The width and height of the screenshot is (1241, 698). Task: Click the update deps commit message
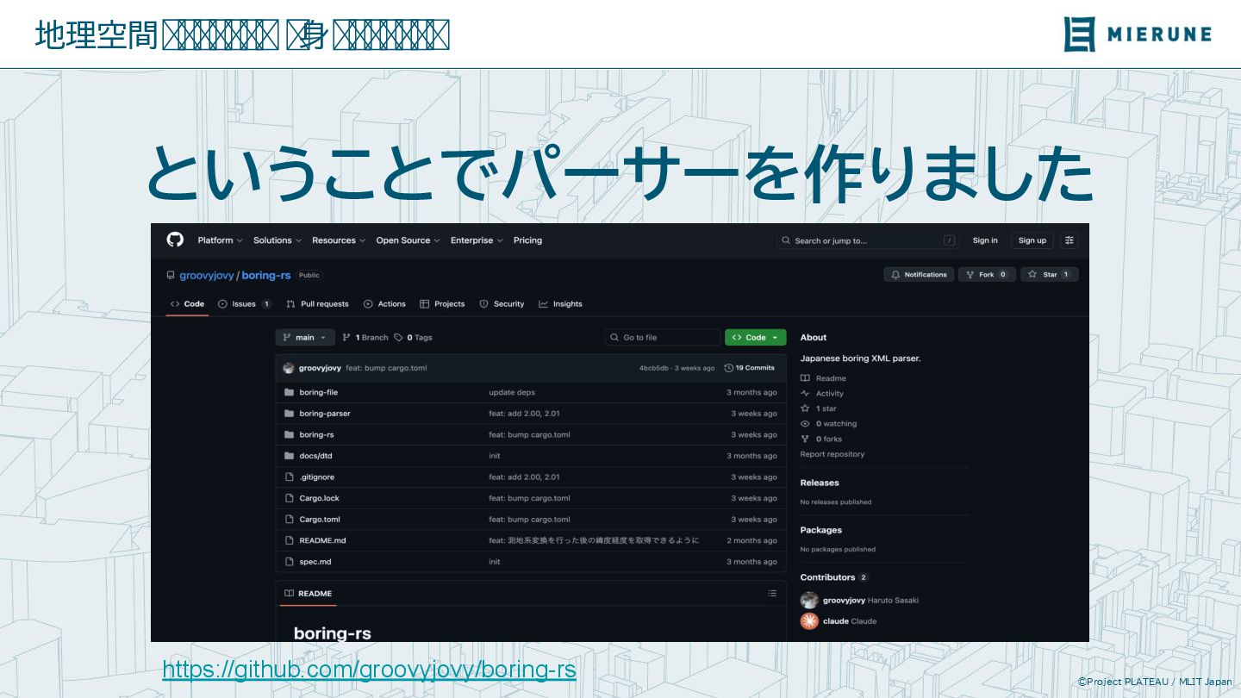click(x=512, y=393)
